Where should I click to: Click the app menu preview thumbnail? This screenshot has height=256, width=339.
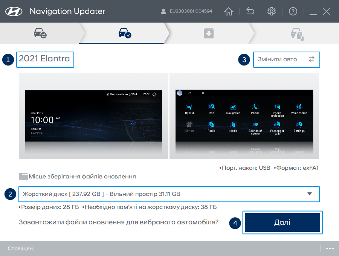coord(244,116)
